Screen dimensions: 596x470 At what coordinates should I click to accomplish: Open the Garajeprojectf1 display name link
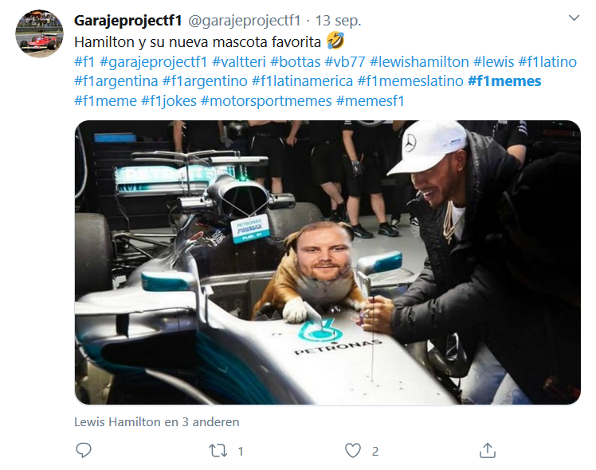point(128,21)
